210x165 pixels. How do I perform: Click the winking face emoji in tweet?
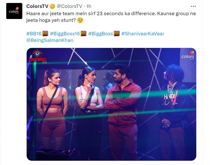tap(80, 20)
